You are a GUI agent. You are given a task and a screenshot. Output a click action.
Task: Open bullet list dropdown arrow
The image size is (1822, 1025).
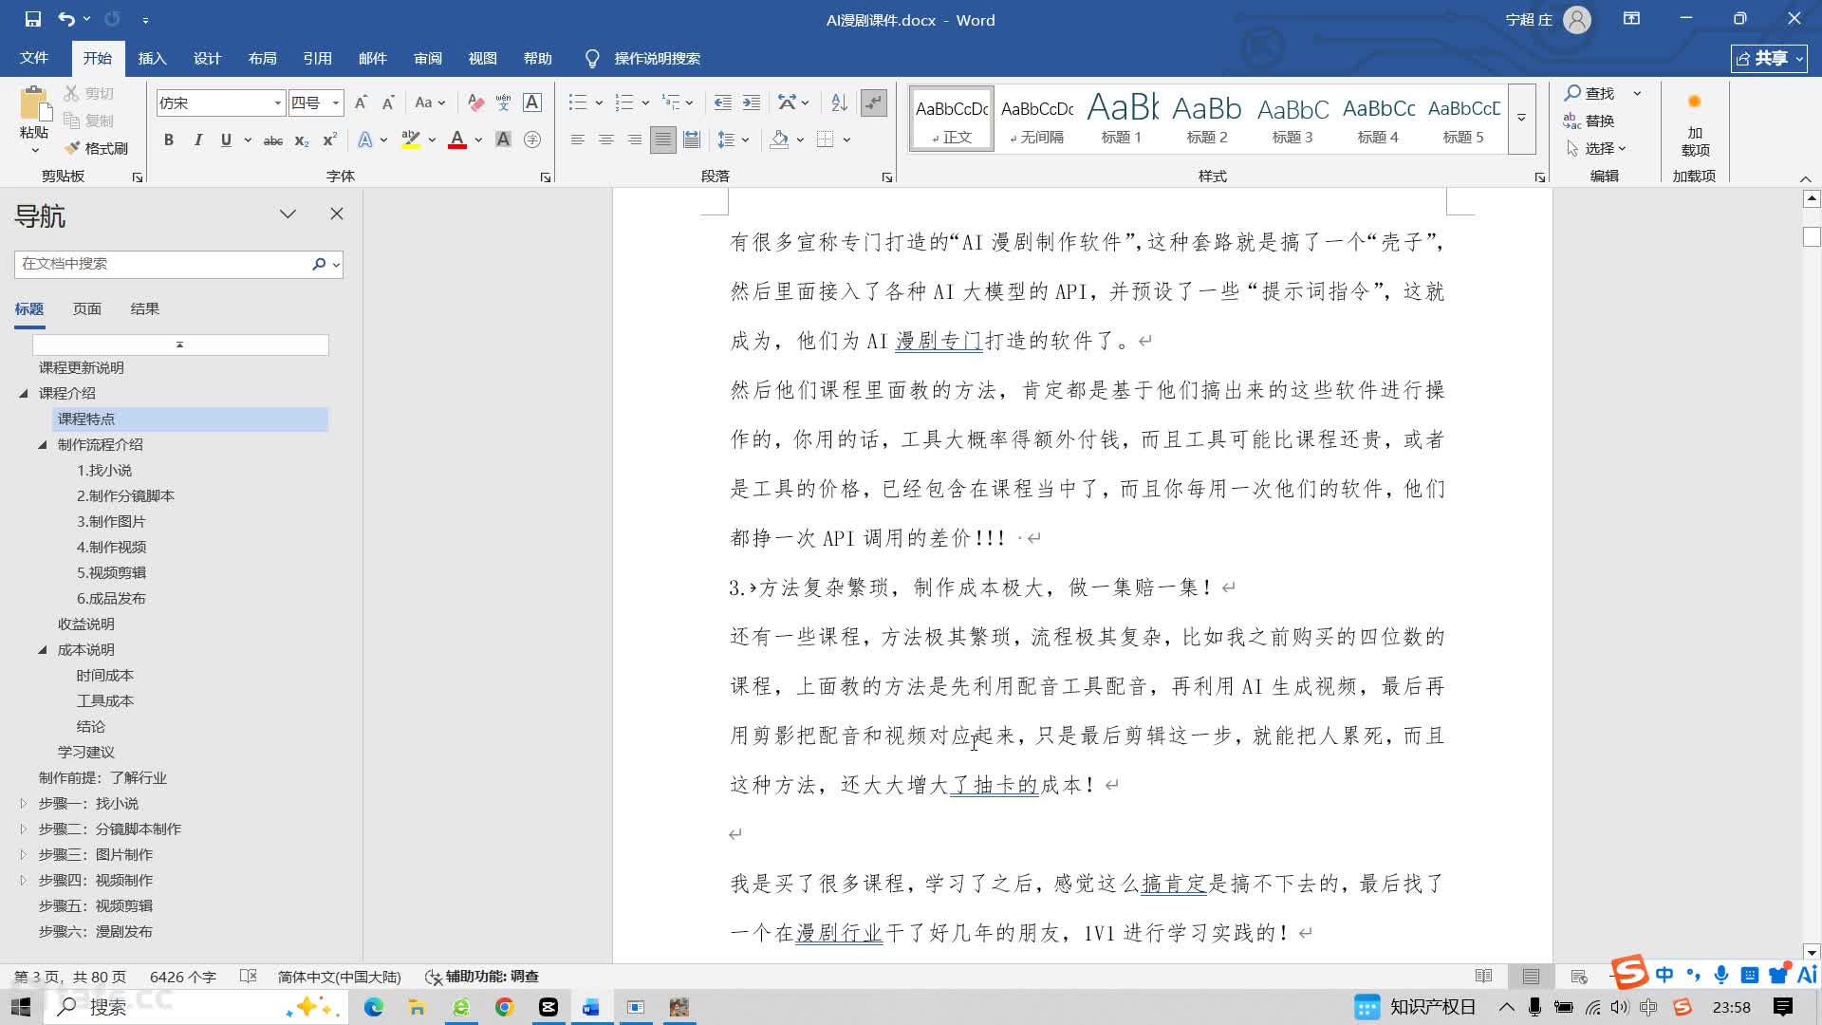[x=599, y=102]
